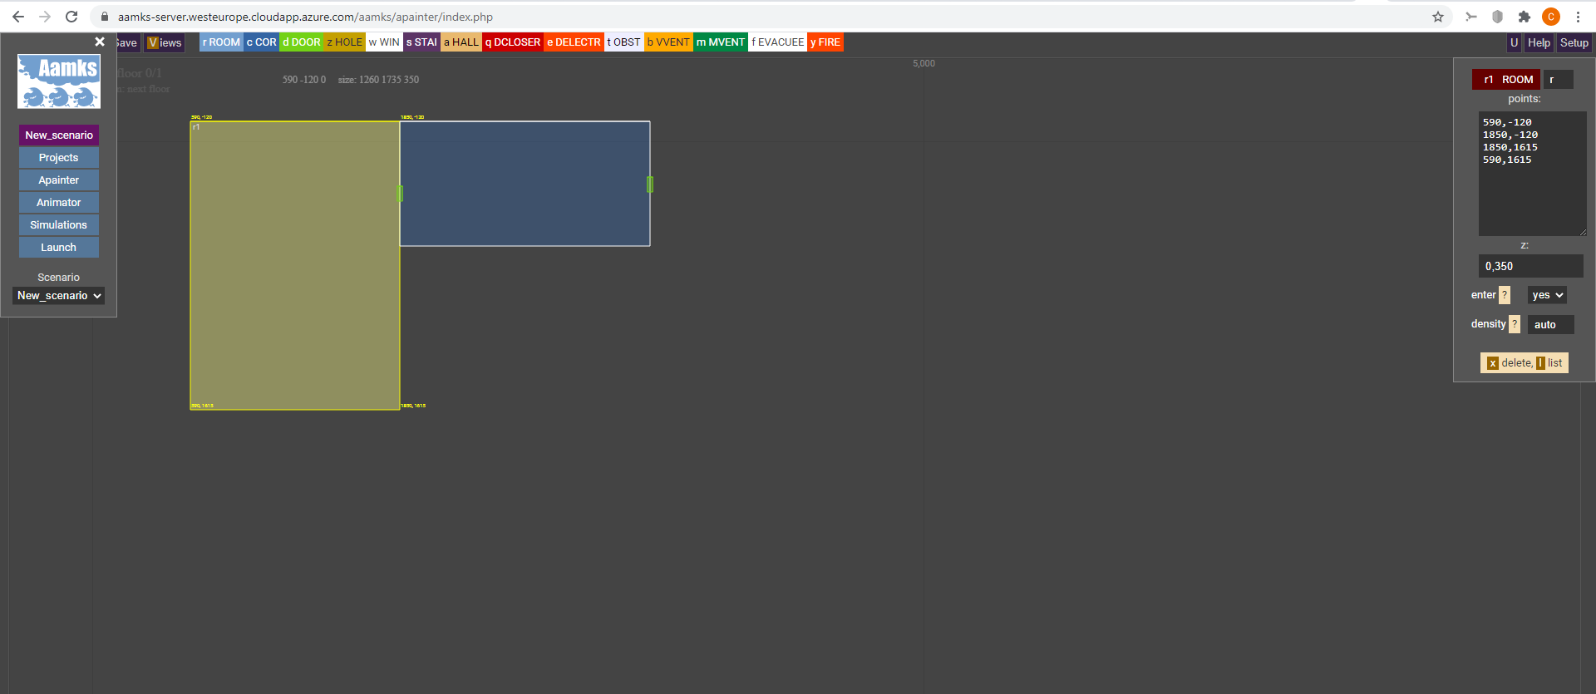Select the STAI staircase tool

(x=421, y=42)
